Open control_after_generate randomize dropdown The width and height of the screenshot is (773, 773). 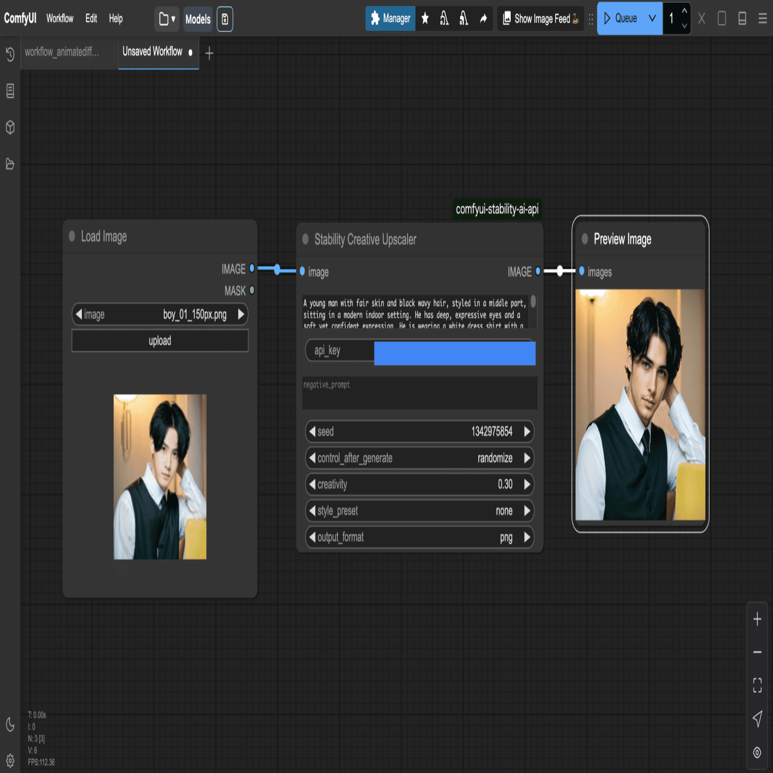tap(419, 458)
